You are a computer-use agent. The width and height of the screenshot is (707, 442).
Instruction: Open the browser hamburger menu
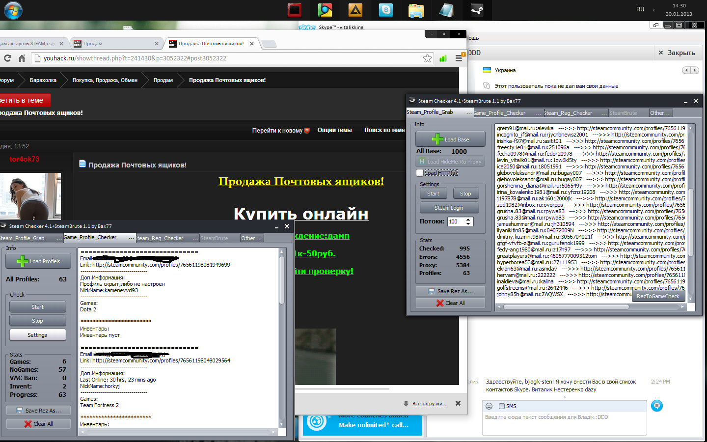point(459,58)
